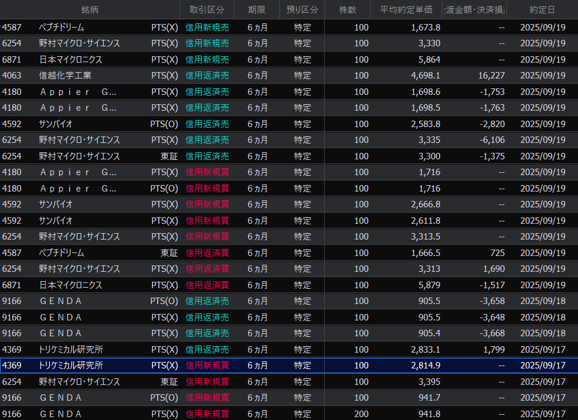Select the サンバイオ price 2,611.8
Viewport: 578px width, 420px height.
[x=426, y=220]
